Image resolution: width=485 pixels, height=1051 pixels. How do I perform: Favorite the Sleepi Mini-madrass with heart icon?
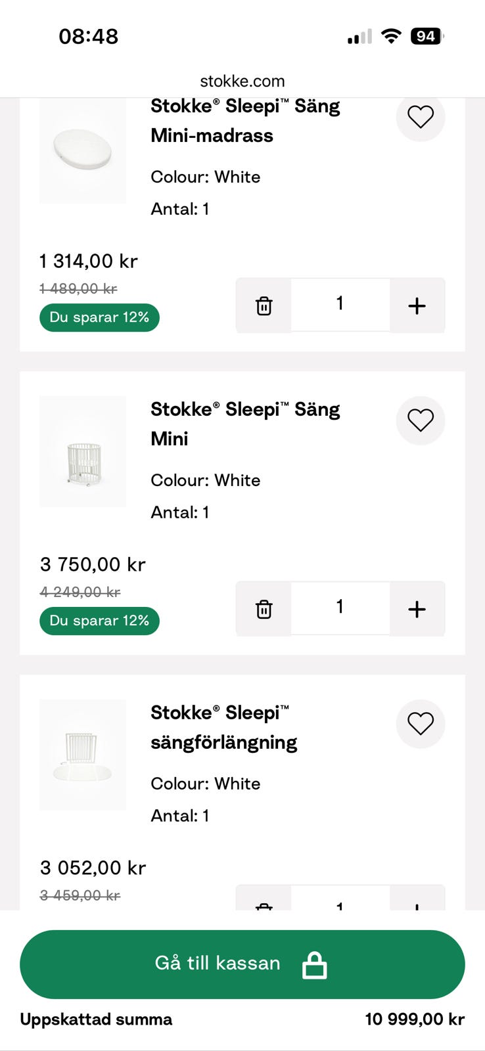[x=421, y=118]
